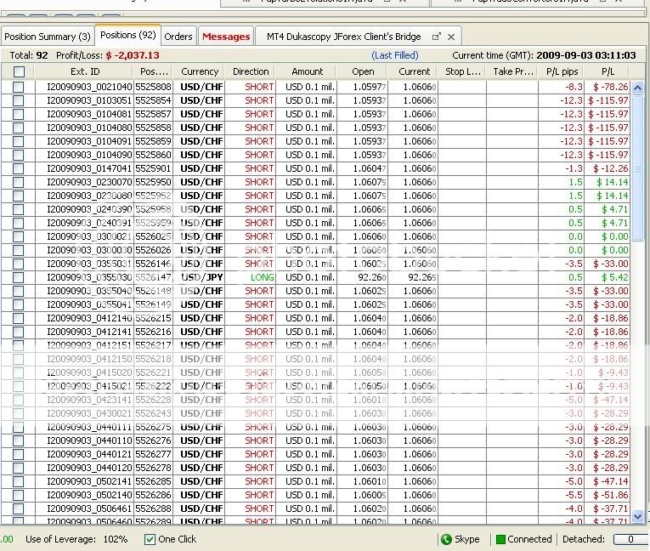Sort by the Open column header
The height and width of the screenshot is (551, 650).
[363, 71]
